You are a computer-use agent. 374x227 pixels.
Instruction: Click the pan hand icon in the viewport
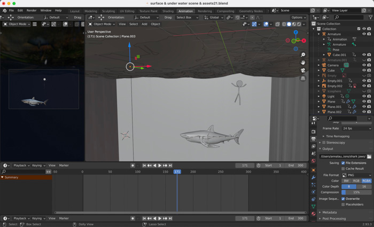click(x=303, y=62)
